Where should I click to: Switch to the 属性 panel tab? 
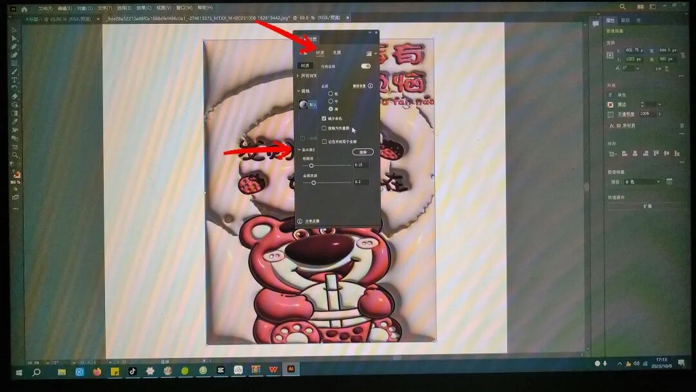(611, 21)
